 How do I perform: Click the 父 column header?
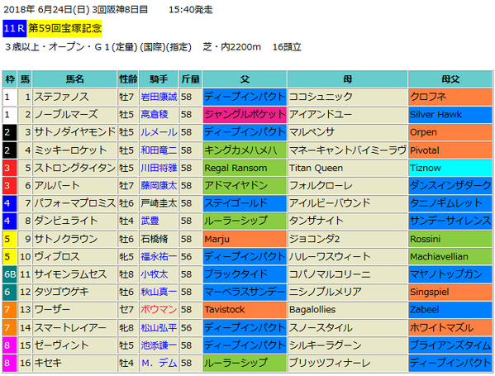pos(245,79)
